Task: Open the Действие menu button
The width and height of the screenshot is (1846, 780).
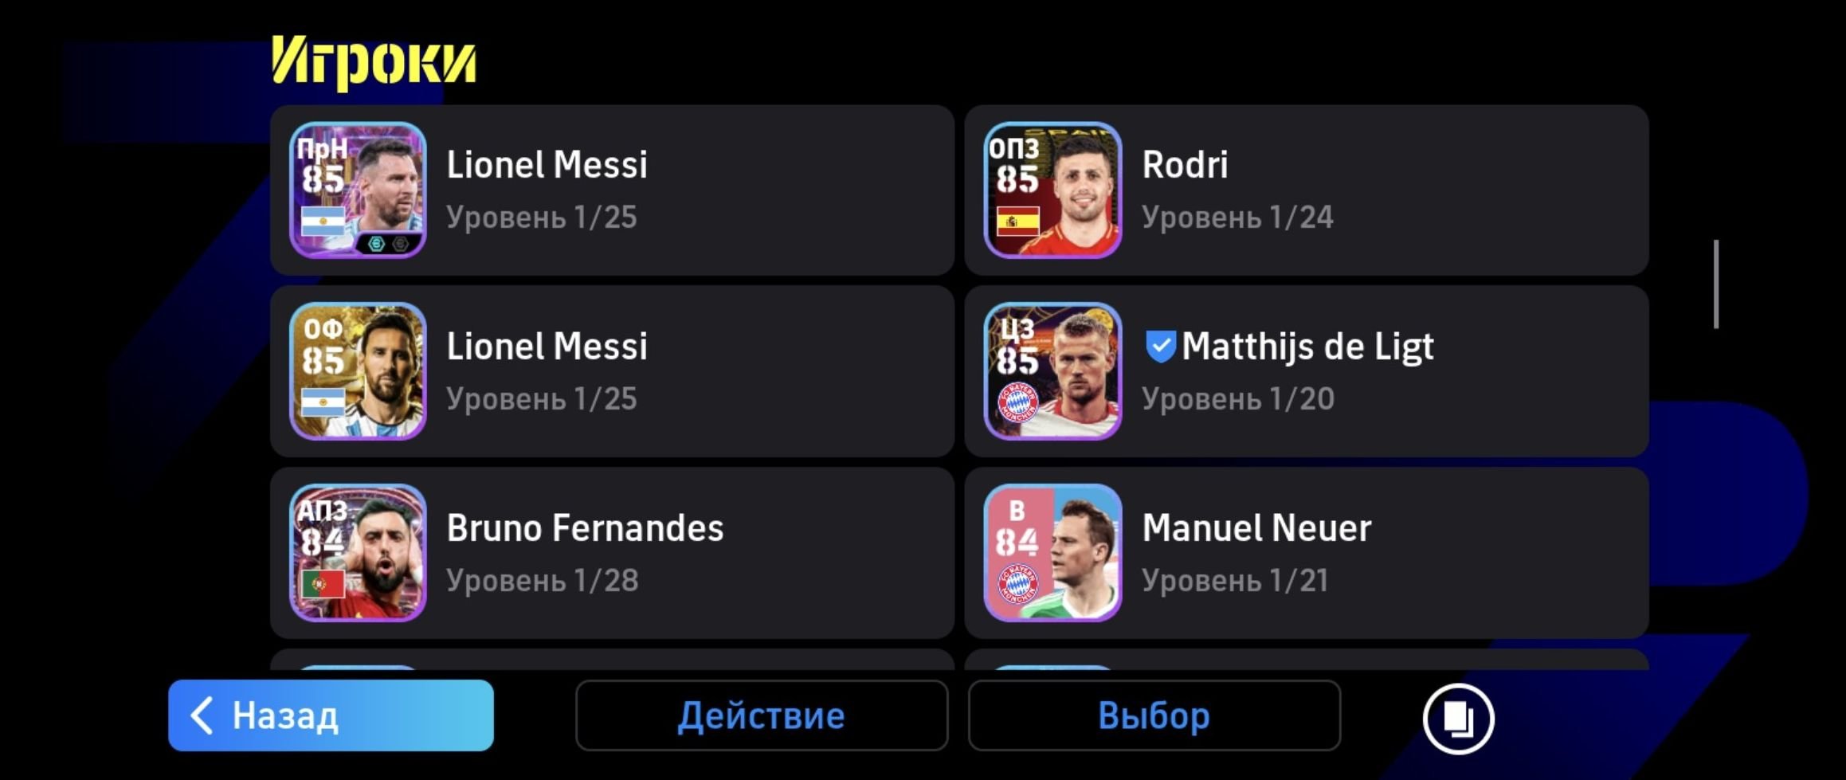Action: click(x=762, y=715)
